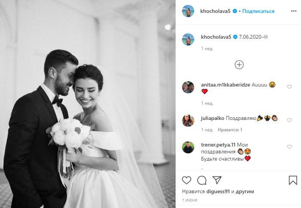Click the wedding photo
Viewport: 301px width, 208px height.
pos(88,104)
